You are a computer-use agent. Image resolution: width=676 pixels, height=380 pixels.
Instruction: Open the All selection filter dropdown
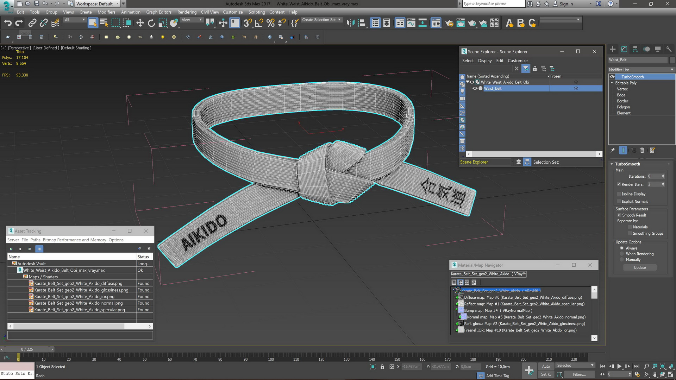click(x=75, y=20)
